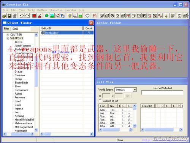Screen dimensions: 190x143
Task: Open the Gameplay menu
Action: click(x=70, y=10)
